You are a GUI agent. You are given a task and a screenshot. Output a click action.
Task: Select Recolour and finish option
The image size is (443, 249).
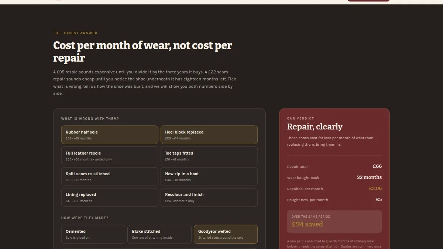pos(209,197)
